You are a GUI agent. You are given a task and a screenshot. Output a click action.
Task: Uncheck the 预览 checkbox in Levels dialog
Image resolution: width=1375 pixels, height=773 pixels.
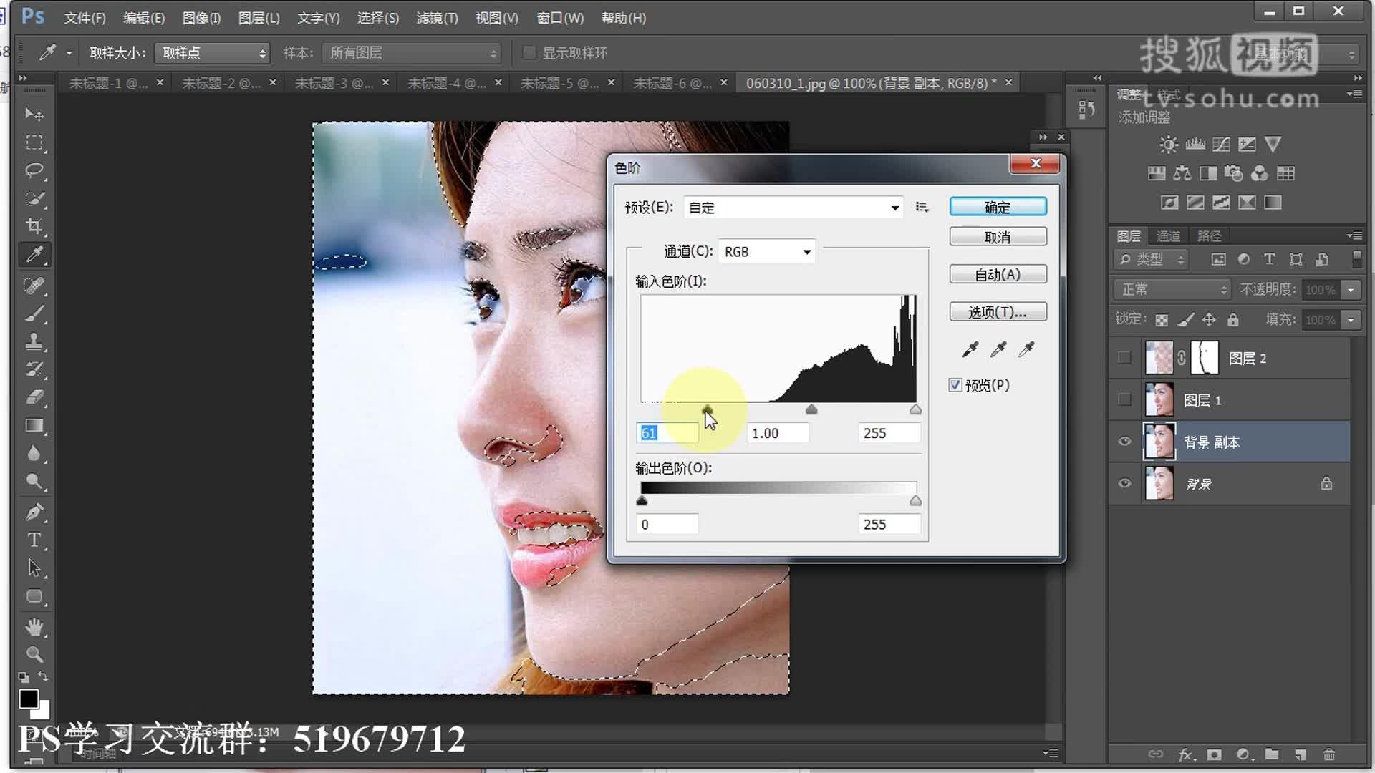955,384
